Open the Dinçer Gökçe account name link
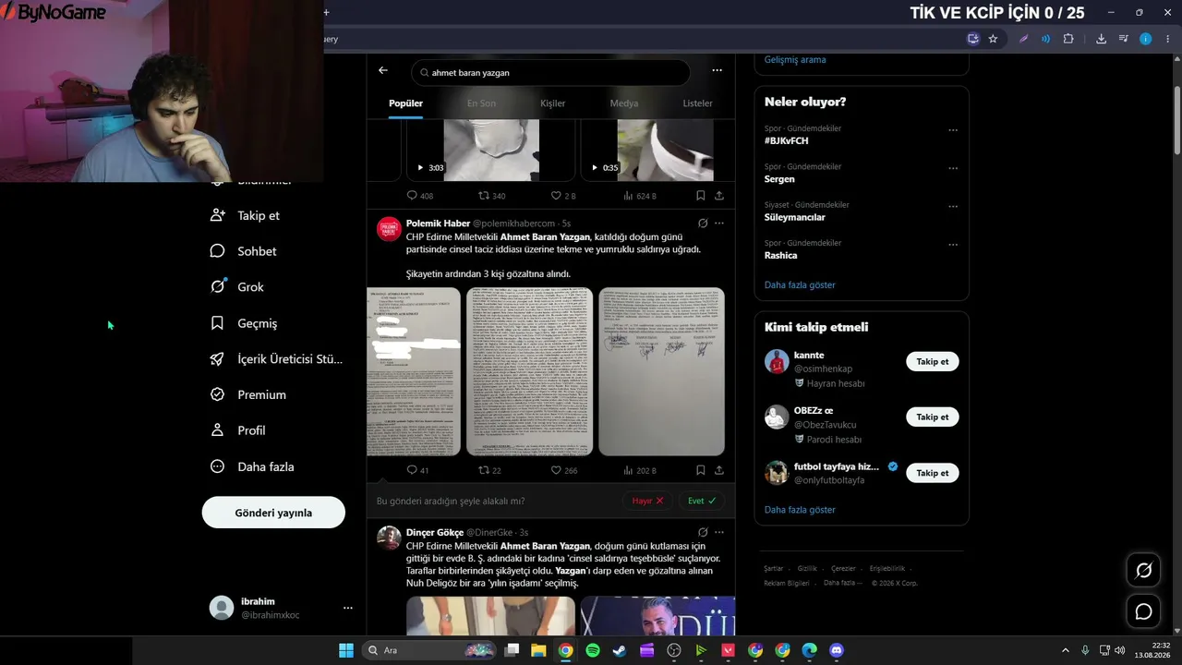The height and width of the screenshot is (665, 1182). (x=435, y=533)
